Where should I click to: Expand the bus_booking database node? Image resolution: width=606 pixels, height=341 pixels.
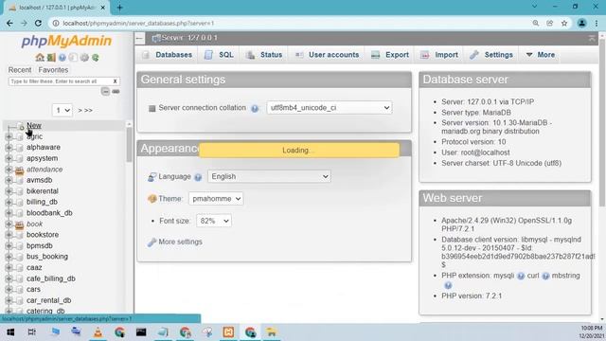click(x=9, y=257)
